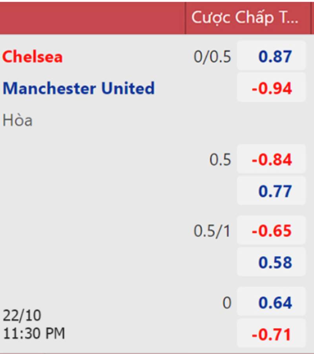The image size is (314, 354).
Task: Click the 11:30 PM kickoff time
Action: (x=34, y=334)
